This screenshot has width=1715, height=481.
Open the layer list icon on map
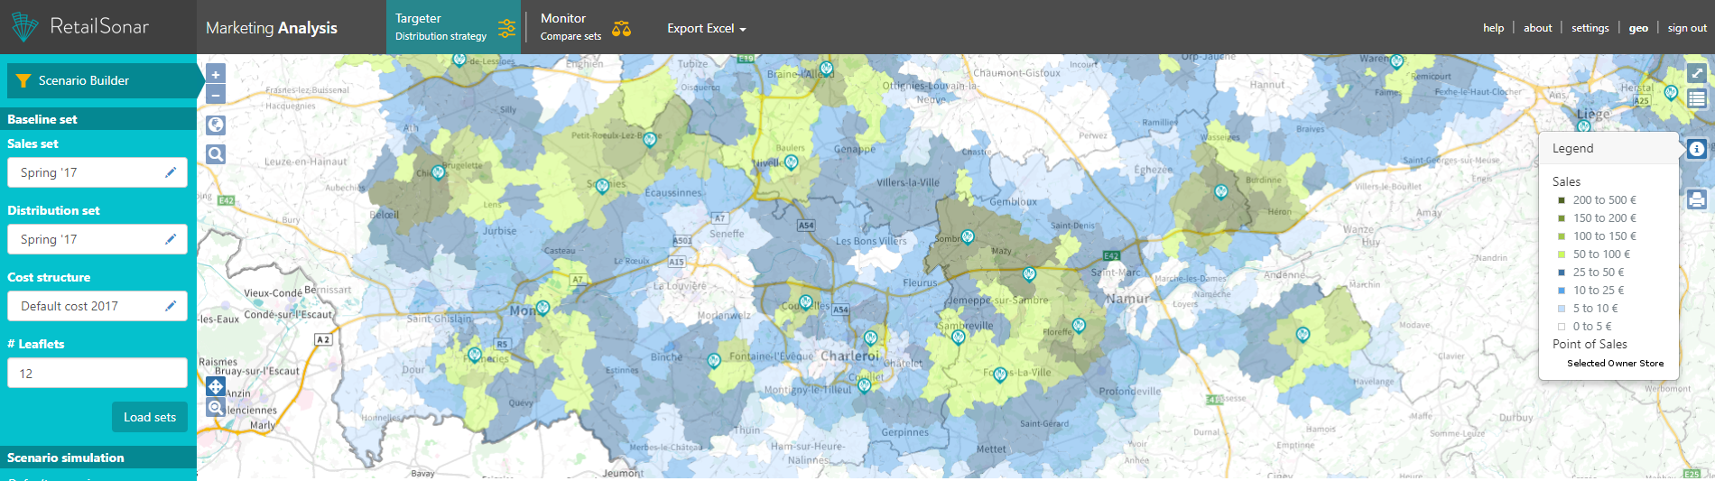1697,99
